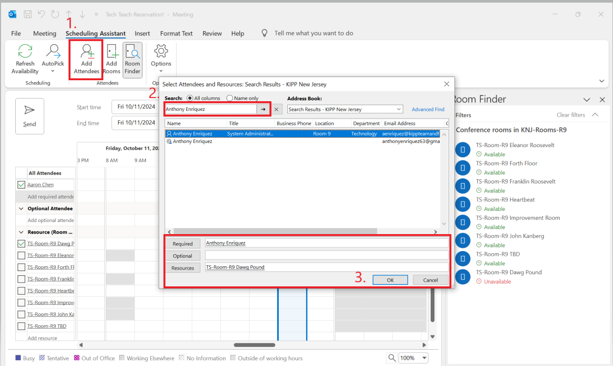
Task: Open the AutoPick tool
Action: tap(53, 52)
